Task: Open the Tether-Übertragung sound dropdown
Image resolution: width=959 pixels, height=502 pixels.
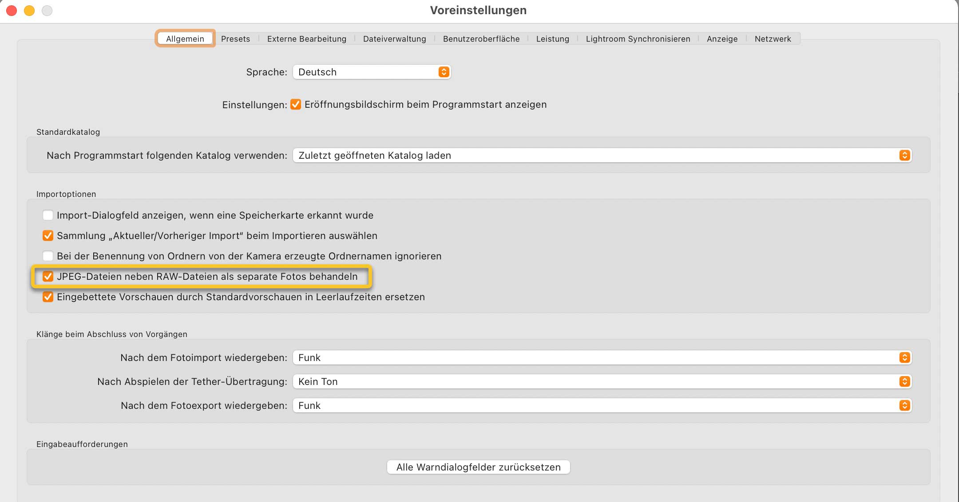Action: point(602,381)
